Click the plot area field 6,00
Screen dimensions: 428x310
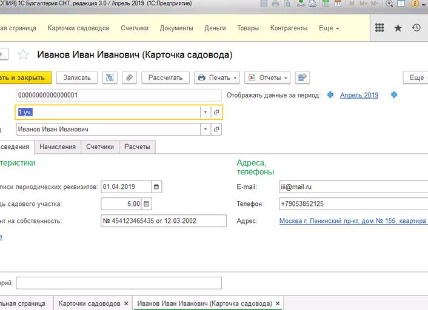121,203
